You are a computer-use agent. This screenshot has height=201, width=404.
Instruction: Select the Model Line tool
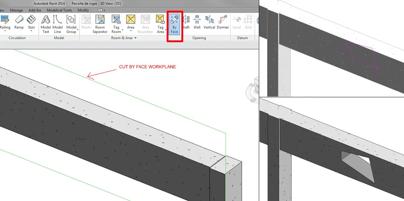click(58, 24)
